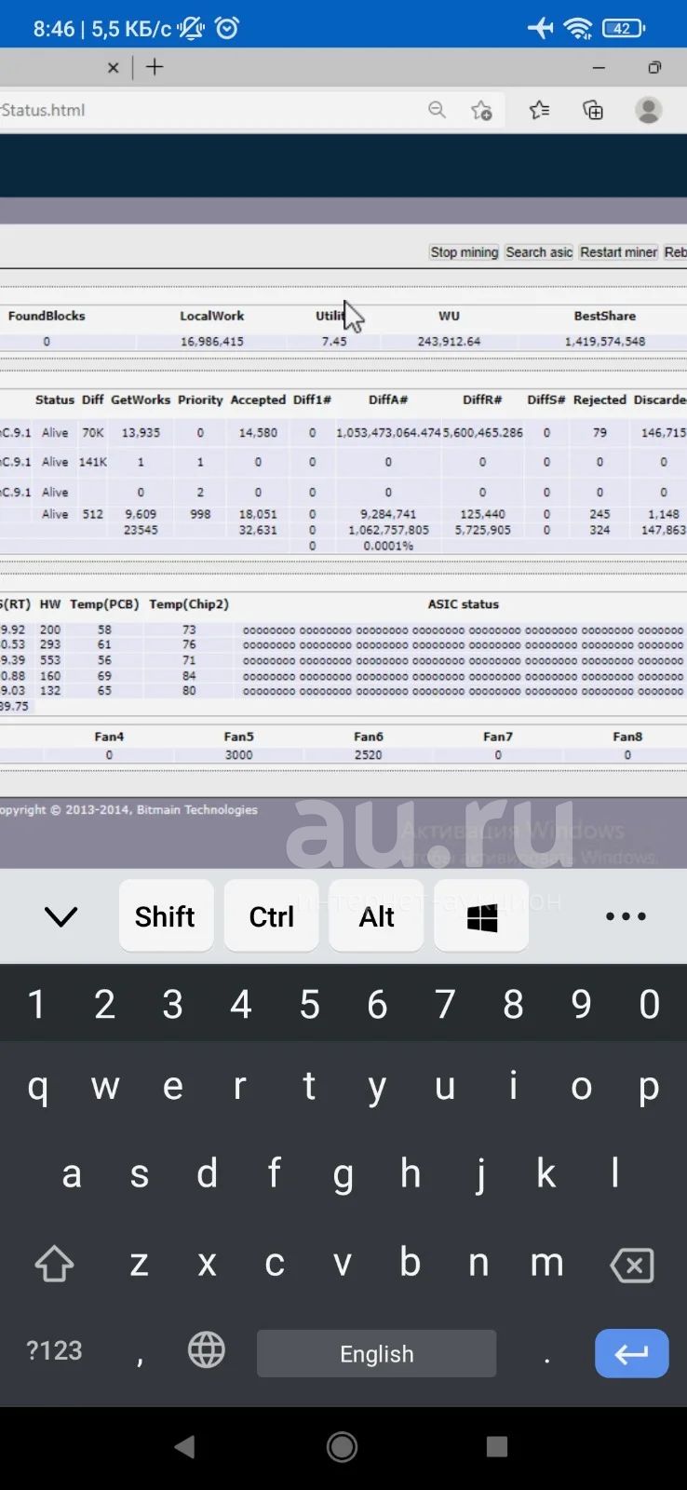
Task: Tap the Ctrl modifier key
Action: (271, 916)
